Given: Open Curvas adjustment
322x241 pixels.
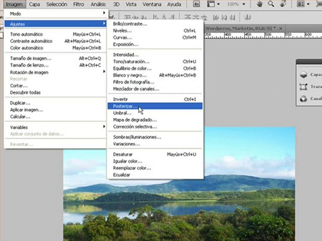Looking at the screenshot, I should pos(155,37).
